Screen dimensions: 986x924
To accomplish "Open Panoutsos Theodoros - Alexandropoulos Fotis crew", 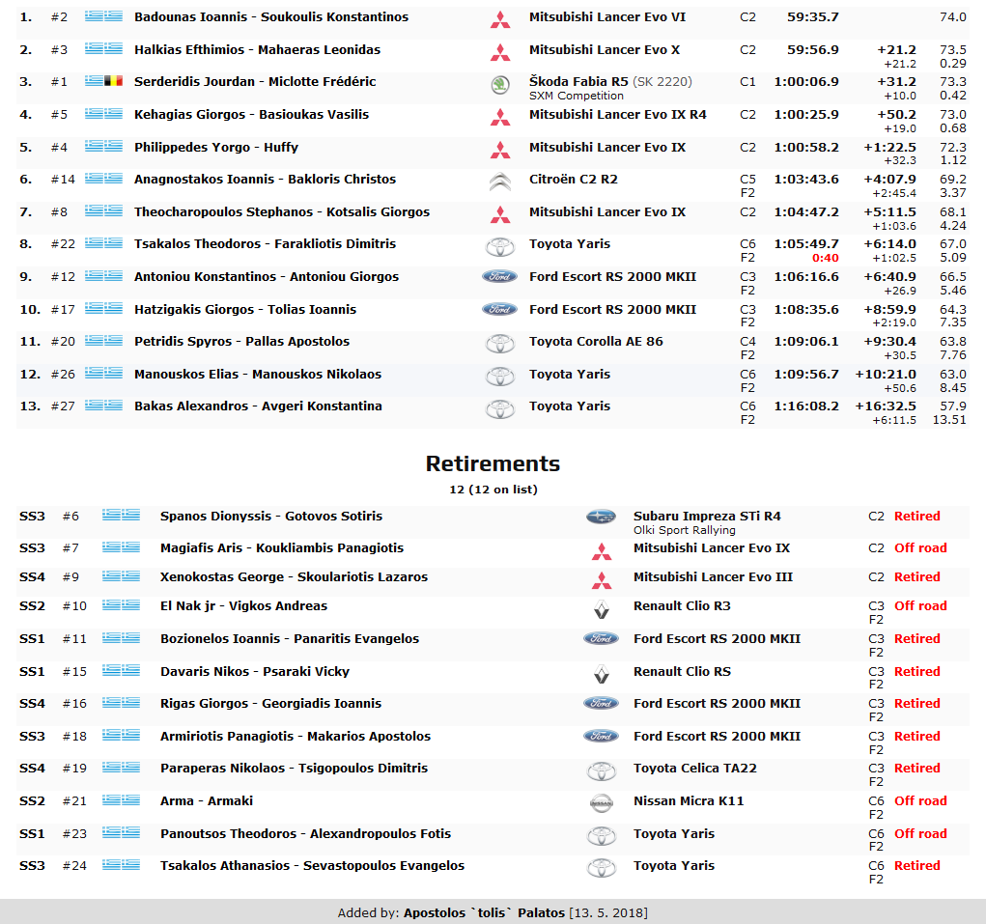I will tap(305, 833).
